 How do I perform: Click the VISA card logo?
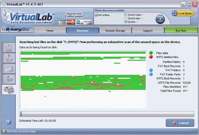click(x=63, y=22)
